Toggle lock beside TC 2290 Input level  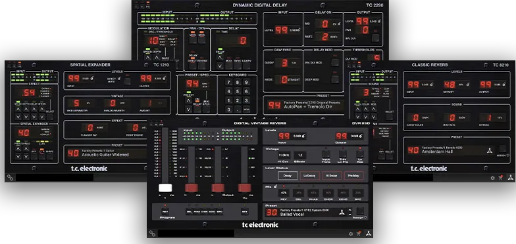[x=299, y=30]
